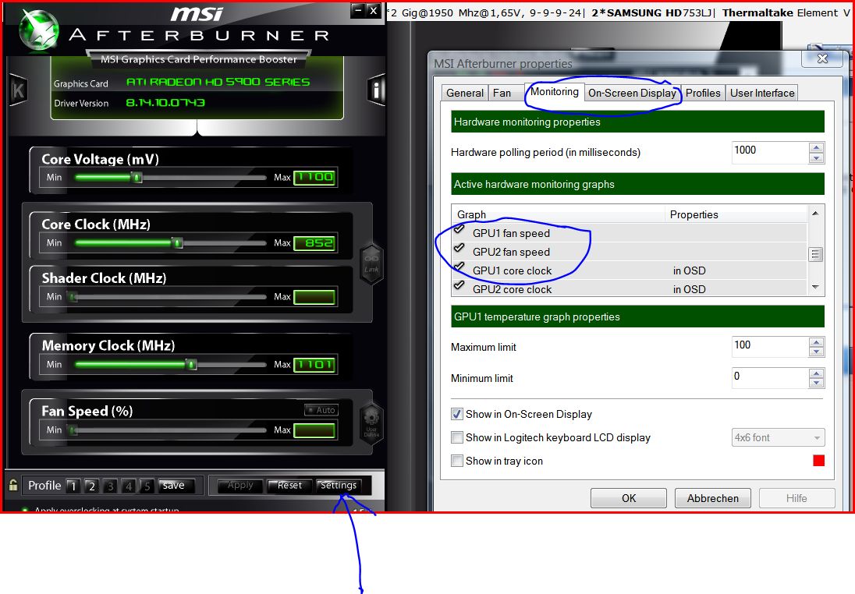Select profile slot 4

point(129,486)
